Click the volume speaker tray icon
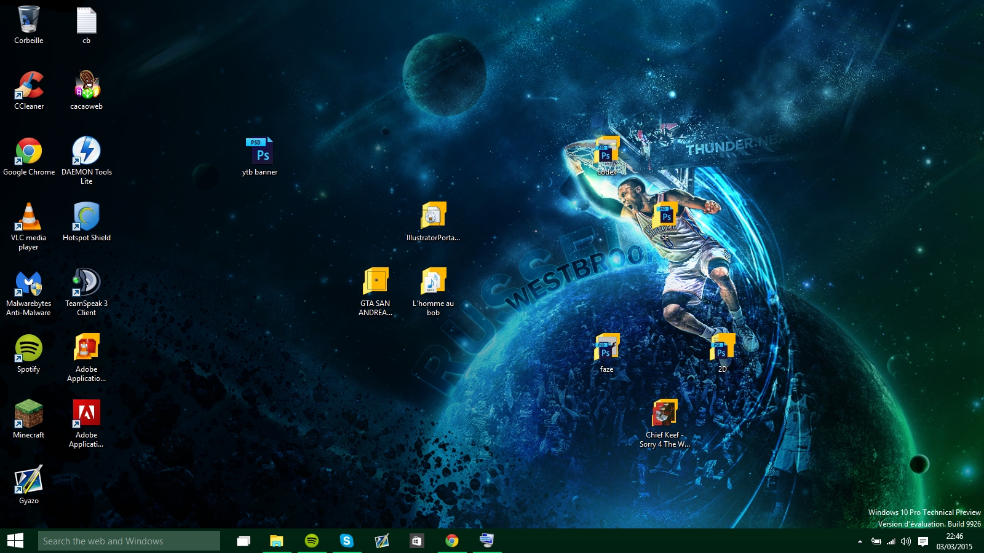The height and width of the screenshot is (553, 984). [x=906, y=541]
